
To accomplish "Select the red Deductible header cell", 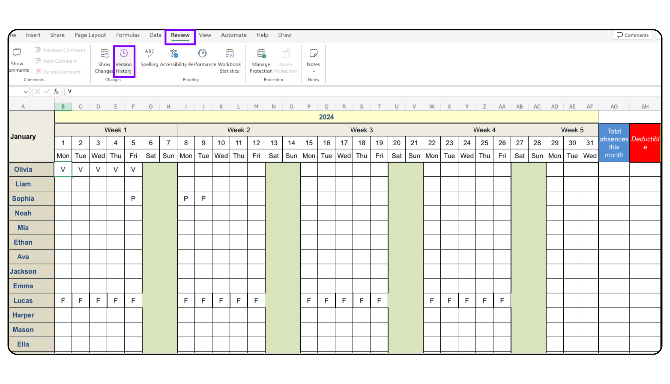I will click(x=645, y=143).
